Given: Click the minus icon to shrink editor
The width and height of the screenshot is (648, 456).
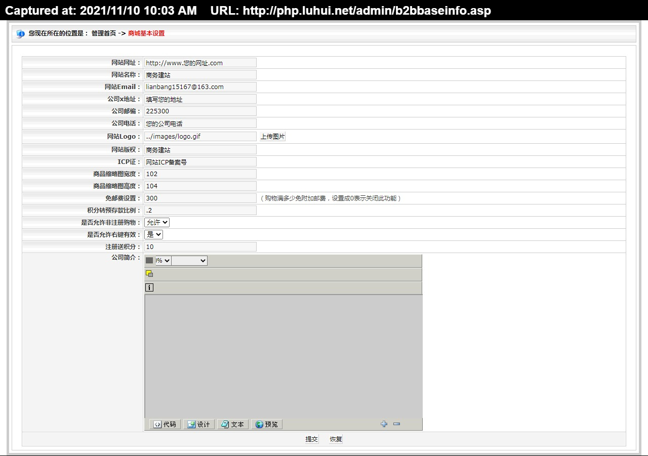Looking at the screenshot, I should point(396,424).
